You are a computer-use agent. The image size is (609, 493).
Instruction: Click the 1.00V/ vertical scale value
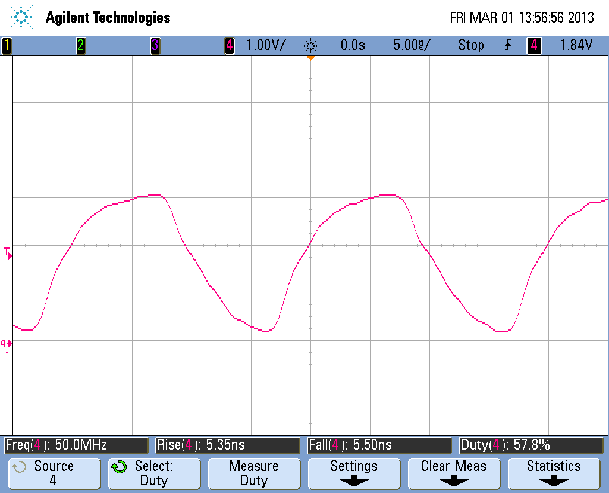[266, 45]
